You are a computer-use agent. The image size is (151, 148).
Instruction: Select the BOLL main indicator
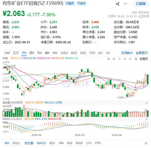click(17, 143)
